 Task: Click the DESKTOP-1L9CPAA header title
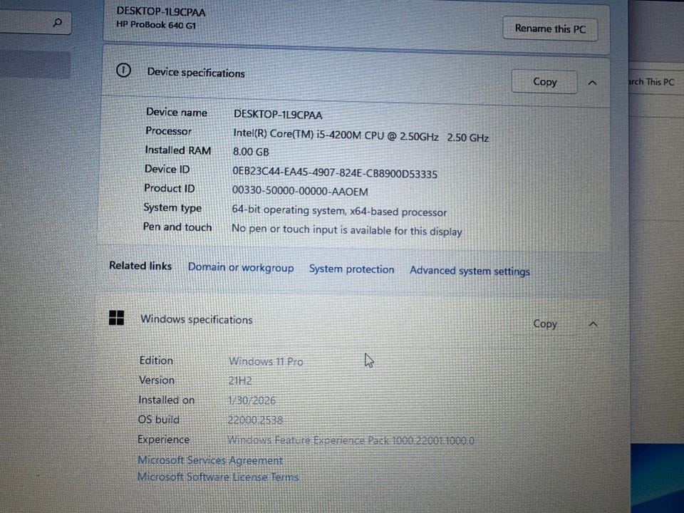161,12
